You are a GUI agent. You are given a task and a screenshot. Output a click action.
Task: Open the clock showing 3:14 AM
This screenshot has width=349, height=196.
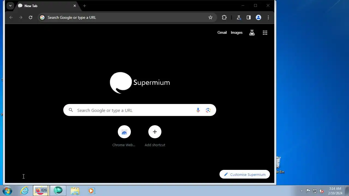click(x=335, y=191)
